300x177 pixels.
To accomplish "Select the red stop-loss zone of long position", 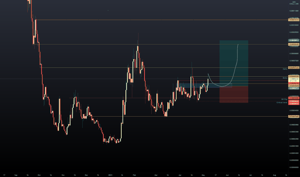I will tap(234, 95).
